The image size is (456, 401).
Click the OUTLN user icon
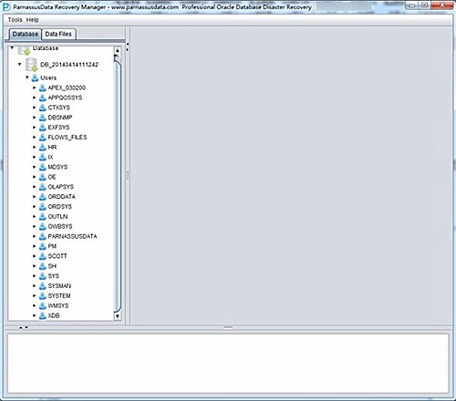pos(43,217)
